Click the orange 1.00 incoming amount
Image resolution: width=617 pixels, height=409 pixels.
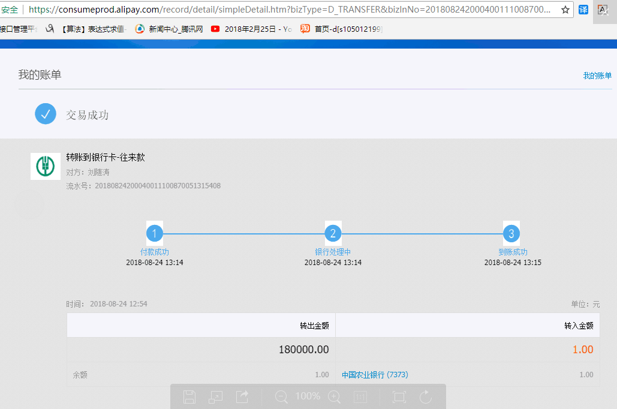pyautogui.click(x=583, y=350)
